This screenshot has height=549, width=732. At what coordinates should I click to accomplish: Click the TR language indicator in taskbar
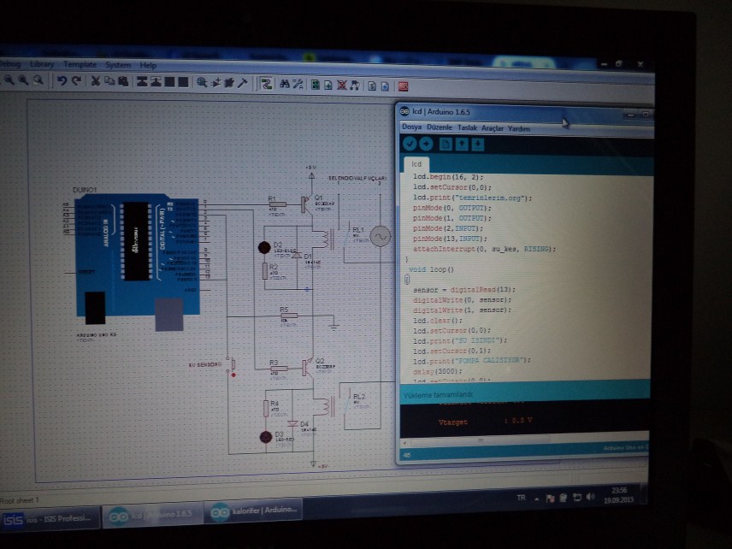(x=522, y=498)
